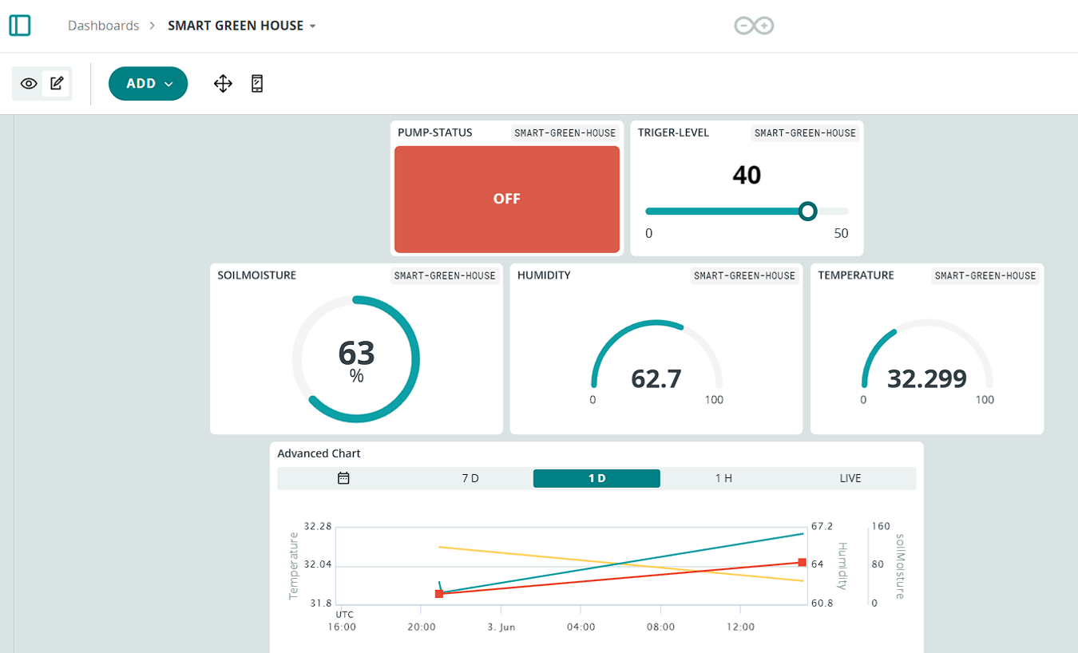Click the red data point at chart end

802,562
